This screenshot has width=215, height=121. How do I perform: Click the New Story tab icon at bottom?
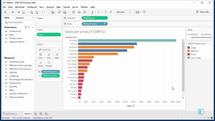(46, 114)
